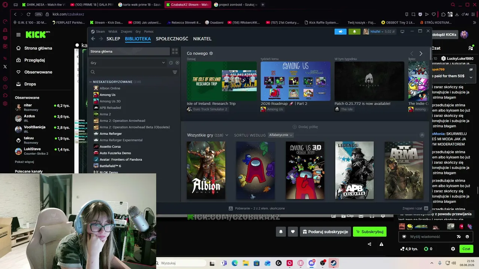Open Discord from the taskbar

coord(311,263)
